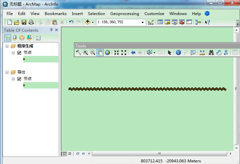
Task: Click point symbol under 导出 节点
Action: point(24,85)
